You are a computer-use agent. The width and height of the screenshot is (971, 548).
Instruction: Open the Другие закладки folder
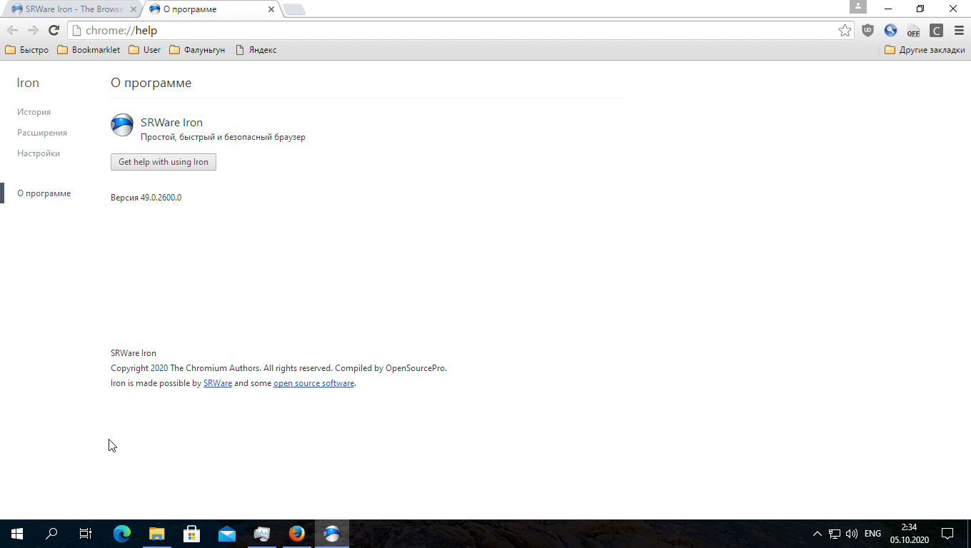[925, 50]
